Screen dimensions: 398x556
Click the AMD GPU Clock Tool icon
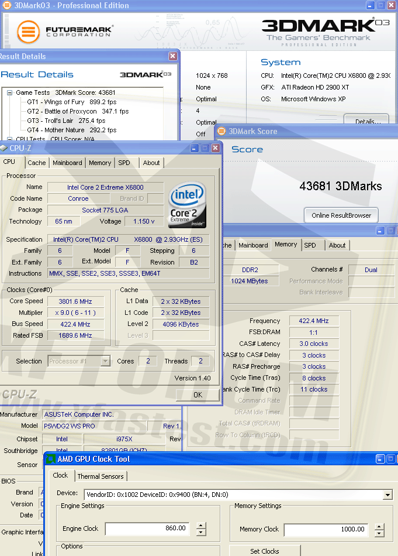point(51,459)
